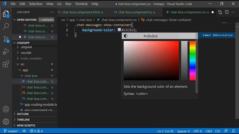
Task: Open the Search view icon
Action: (6, 26)
